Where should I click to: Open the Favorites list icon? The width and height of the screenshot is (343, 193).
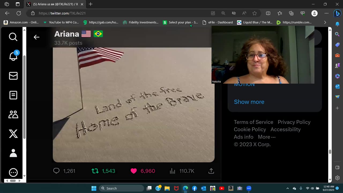click(280, 13)
